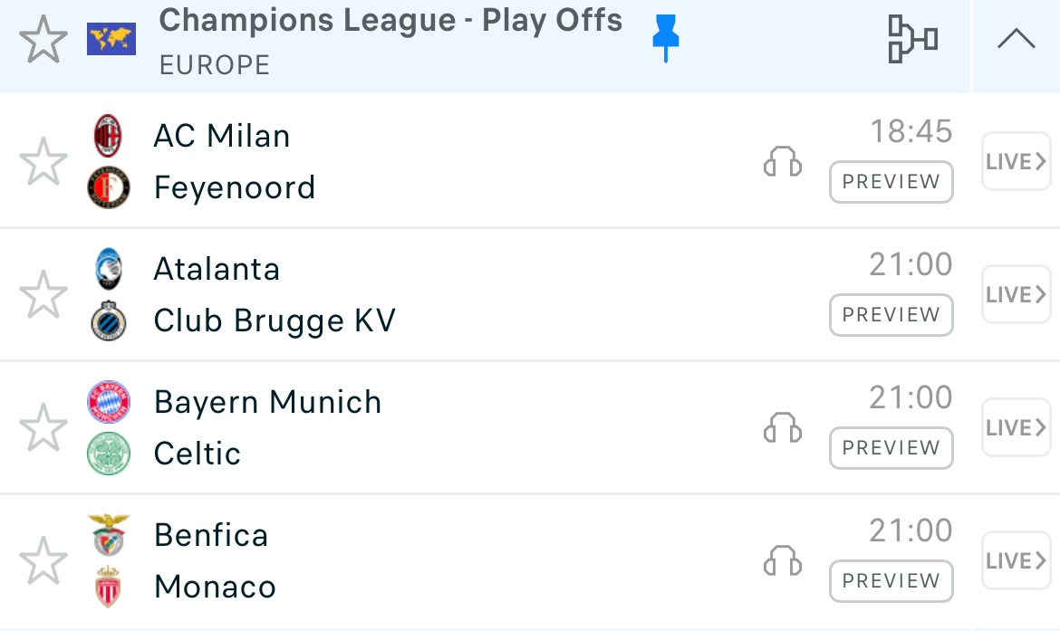Viewport: 1060px width, 631px height.
Task: Click the audio headphones icon for AC Milan match
Action: (783, 162)
